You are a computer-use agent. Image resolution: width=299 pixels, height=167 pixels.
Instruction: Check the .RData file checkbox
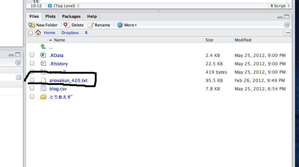(32, 55)
